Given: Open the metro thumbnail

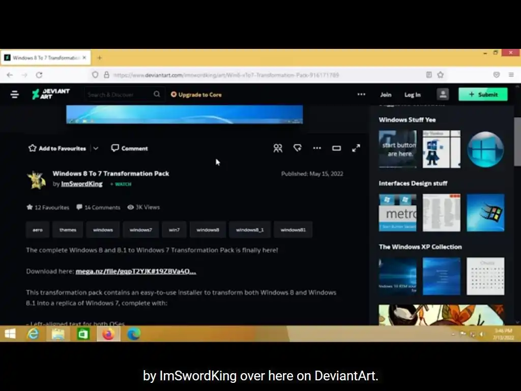Looking at the screenshot, I should tap(398, 212).
